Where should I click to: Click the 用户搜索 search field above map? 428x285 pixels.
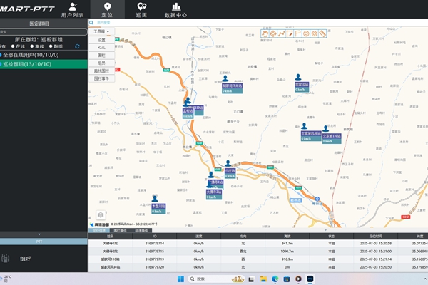click(x=114, y=24)
